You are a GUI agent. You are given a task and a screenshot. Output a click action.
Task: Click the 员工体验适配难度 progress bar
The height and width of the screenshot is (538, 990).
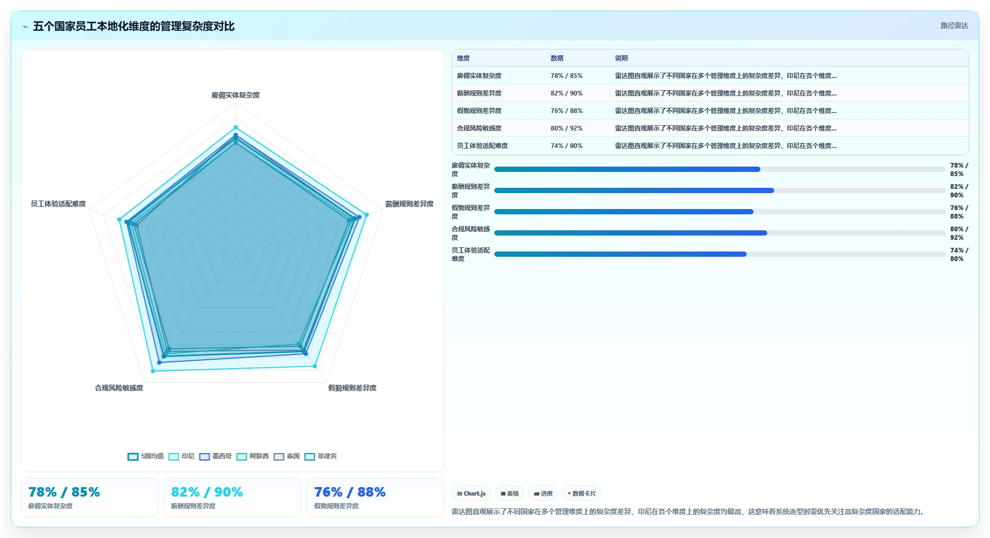(720, 254)
